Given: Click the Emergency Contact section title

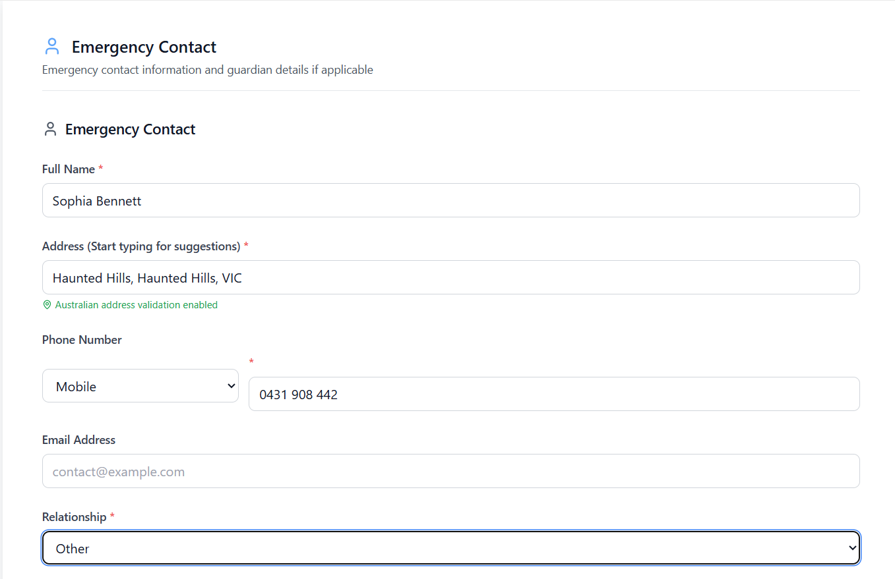Looking at the screenshot, I should pos(144,47).
